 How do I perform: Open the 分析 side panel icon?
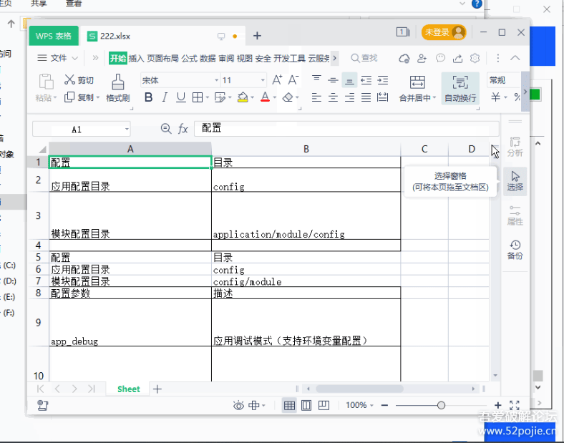pos(515,147)
